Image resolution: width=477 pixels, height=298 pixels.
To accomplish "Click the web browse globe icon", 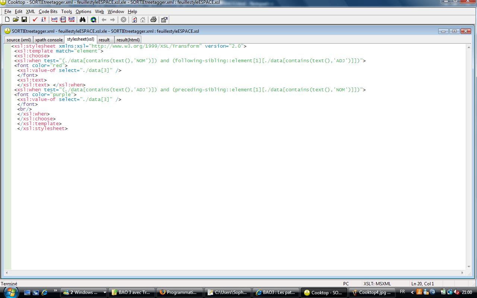I will point(93,19).
